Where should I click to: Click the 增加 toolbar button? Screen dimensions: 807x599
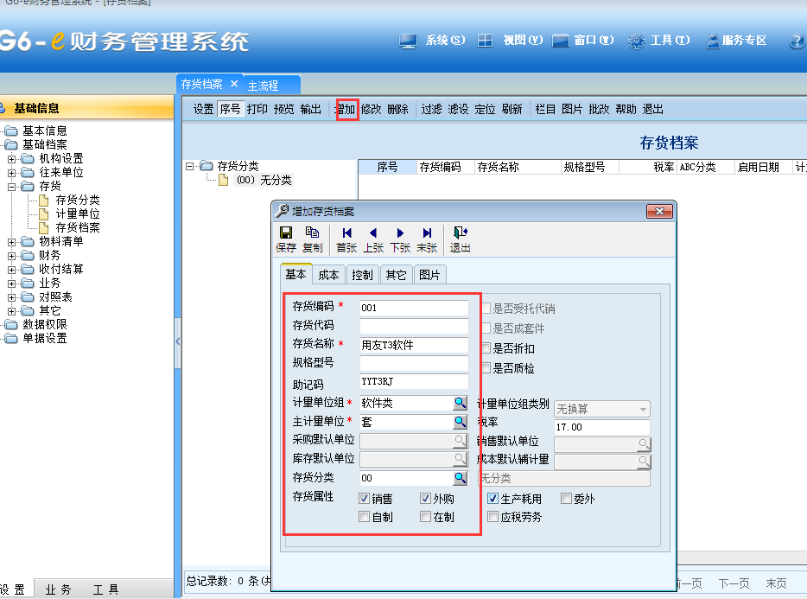(x=346, y=110)
